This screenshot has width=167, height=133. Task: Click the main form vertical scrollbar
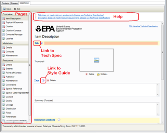163,52
